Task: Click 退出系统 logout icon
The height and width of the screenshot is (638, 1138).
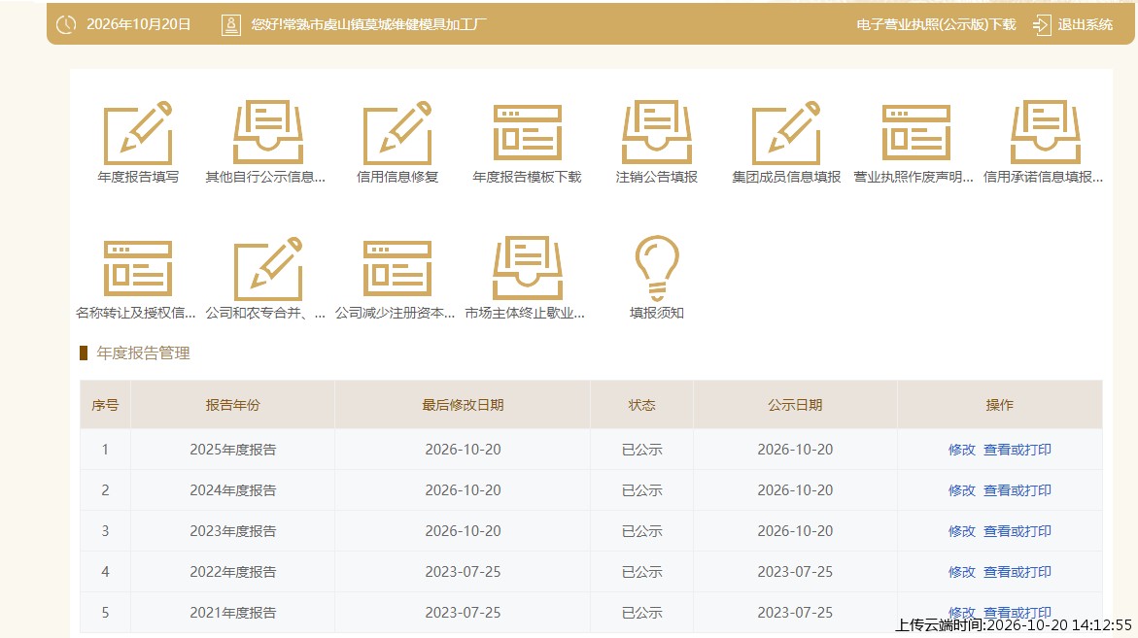Action: [1042, 24]
